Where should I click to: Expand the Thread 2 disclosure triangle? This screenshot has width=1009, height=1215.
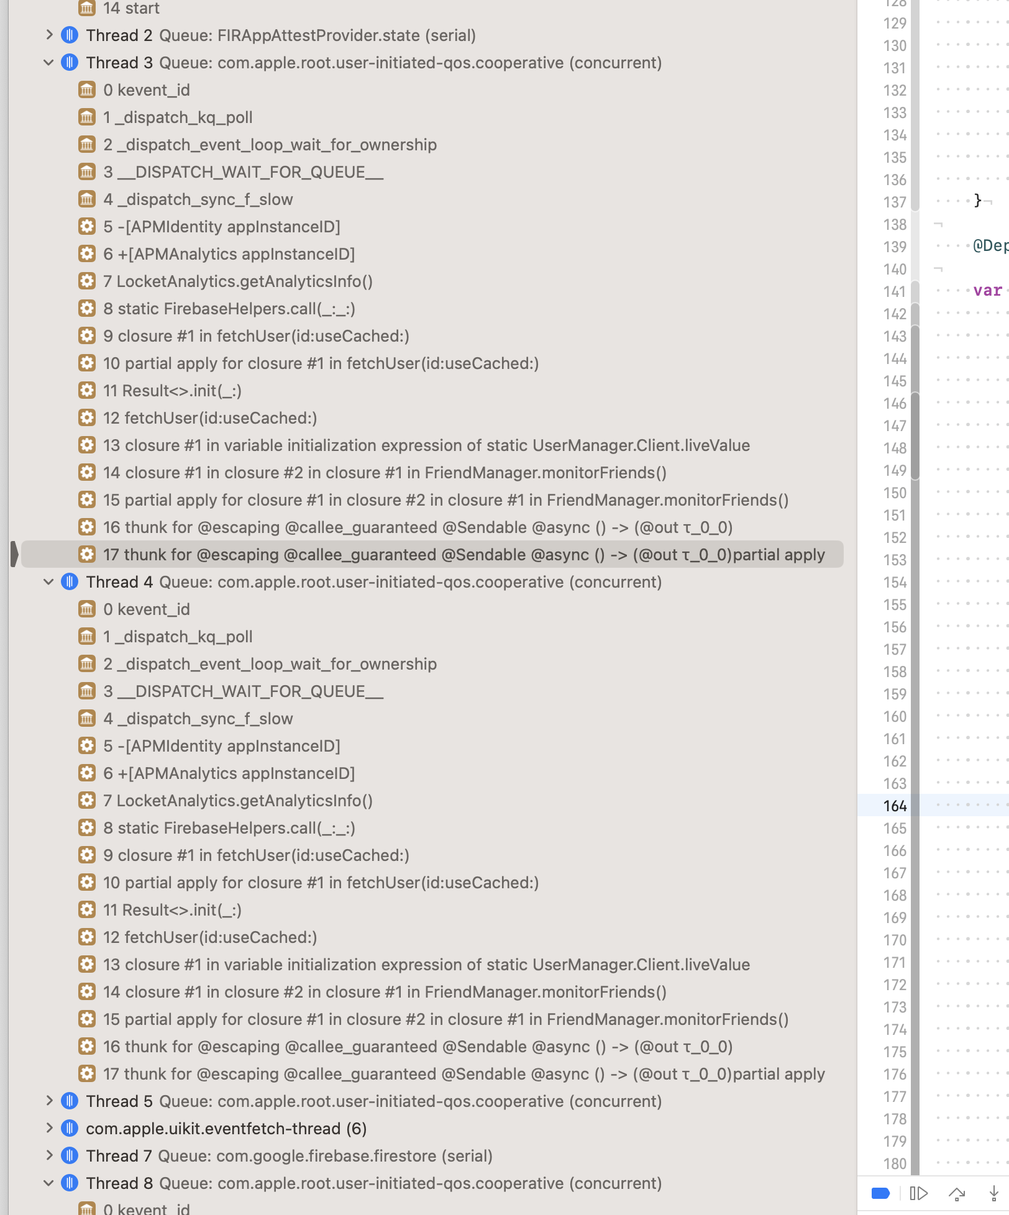coord(48,35)
